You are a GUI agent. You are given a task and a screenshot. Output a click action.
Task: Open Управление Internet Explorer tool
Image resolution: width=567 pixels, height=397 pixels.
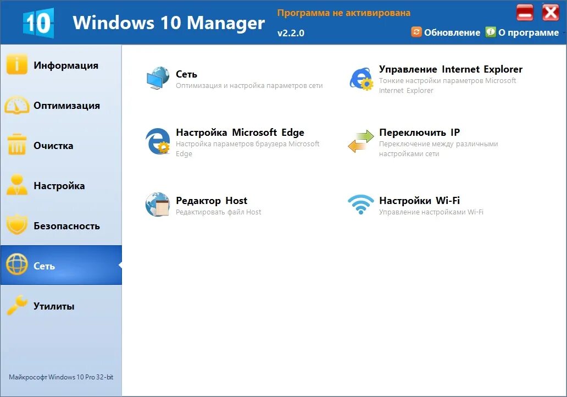(451, 69)
